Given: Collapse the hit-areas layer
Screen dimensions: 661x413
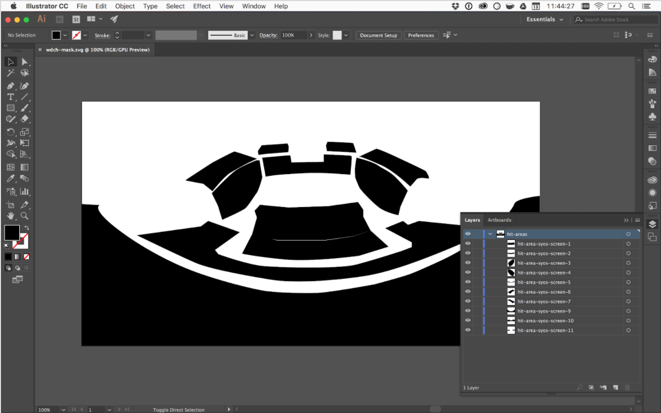Looking at the screenshot, I should [x=491, y=234].
